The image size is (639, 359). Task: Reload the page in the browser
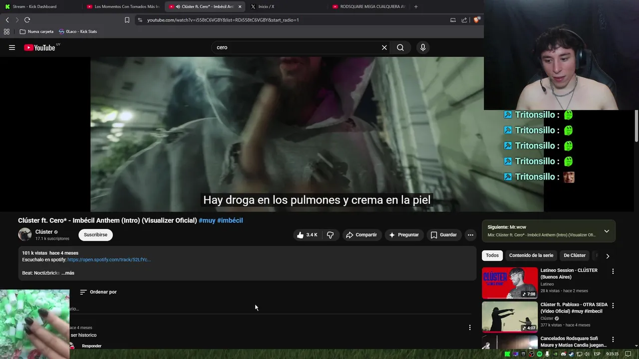pyautogui.click(x=27, y=20)
